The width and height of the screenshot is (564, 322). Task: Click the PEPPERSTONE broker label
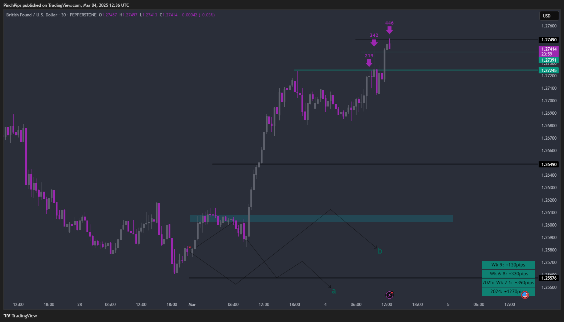pos(83,15)
